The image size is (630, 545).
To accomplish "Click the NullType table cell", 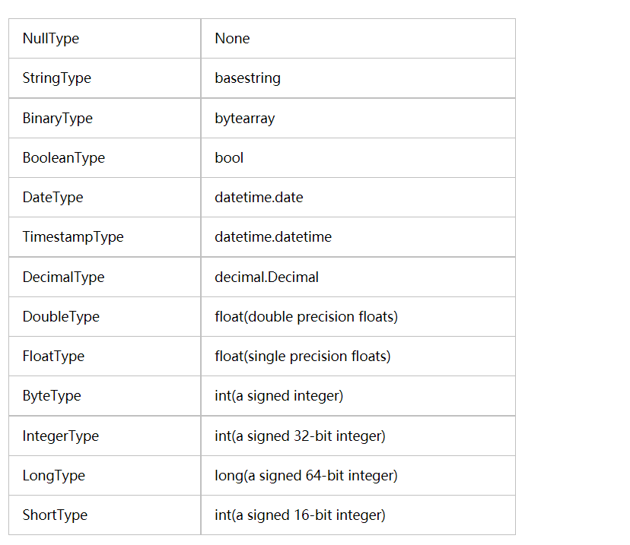I will (x=104, y=39).
